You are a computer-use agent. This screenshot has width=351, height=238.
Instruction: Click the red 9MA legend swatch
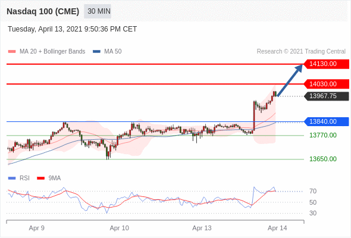coord(40,178)
